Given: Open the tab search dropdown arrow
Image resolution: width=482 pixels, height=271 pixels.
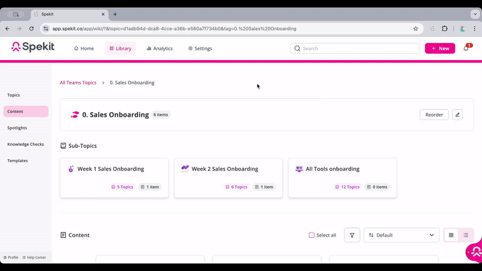Looking at the screenshot, I should [x=475, y=14].
